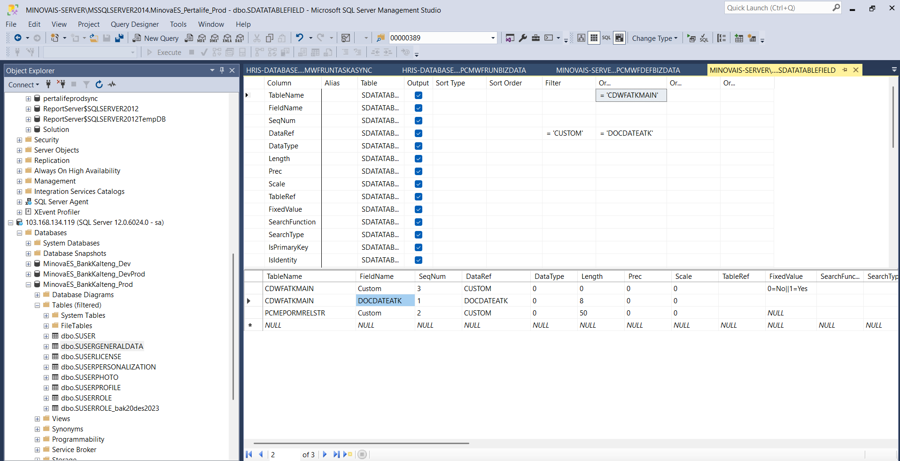Image resolution: width=900 pixels, height=461 pixels.
Task: Go to first record arrow
Action: [249, 454]
